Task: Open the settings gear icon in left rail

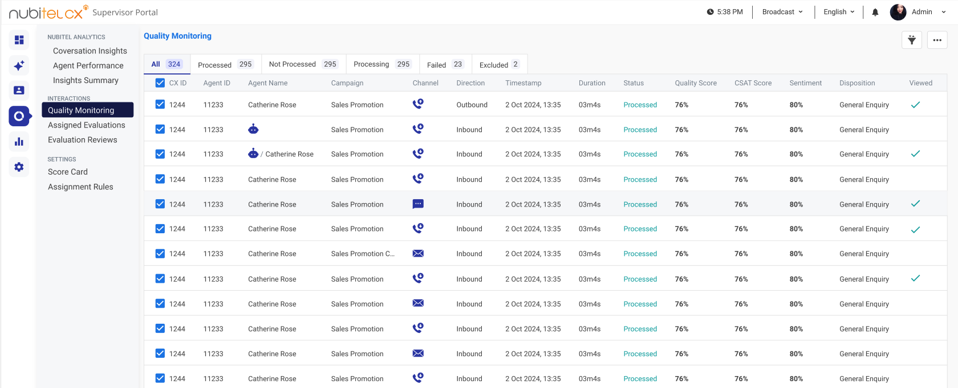Action: (19, 167)
